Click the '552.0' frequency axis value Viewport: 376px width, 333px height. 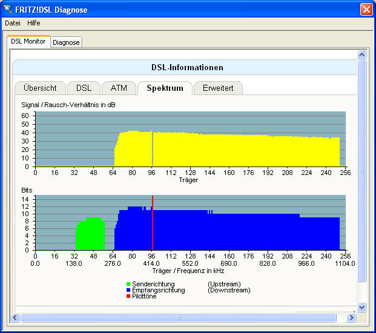tap(190, 264)
